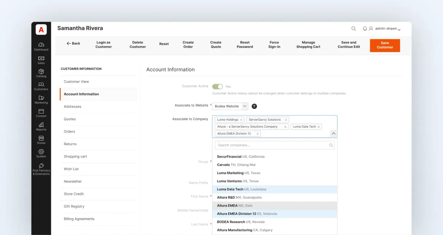Image resolution: width=443 pixels, height=235 pixels.
Task: Click the Search companies input field
Action: tap(274, 145)
